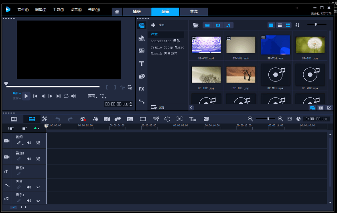Open the 编辑 menu in menu bar
The height and width of the screenshot is (213, 337).
(41, 10)
